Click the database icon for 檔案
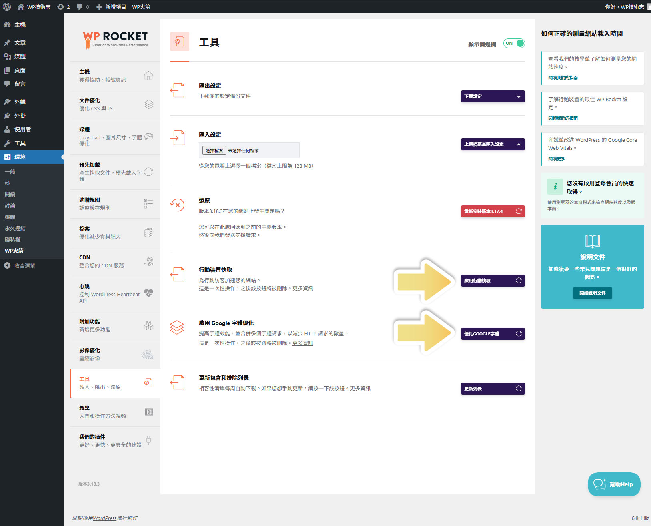Viewport: 651px width, 526px height. 148,233
